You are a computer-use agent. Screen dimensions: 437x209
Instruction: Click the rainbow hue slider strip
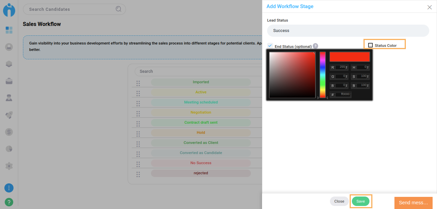[323, 75]
